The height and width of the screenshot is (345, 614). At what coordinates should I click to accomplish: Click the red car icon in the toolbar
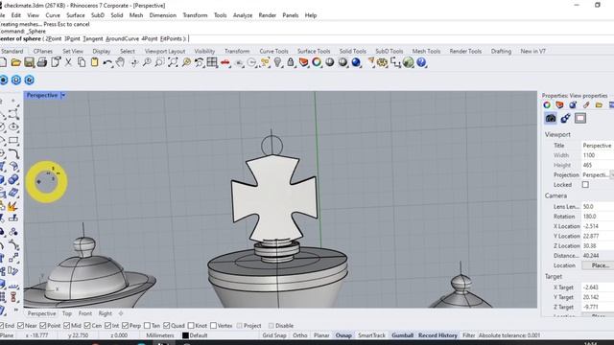point(225,62)
